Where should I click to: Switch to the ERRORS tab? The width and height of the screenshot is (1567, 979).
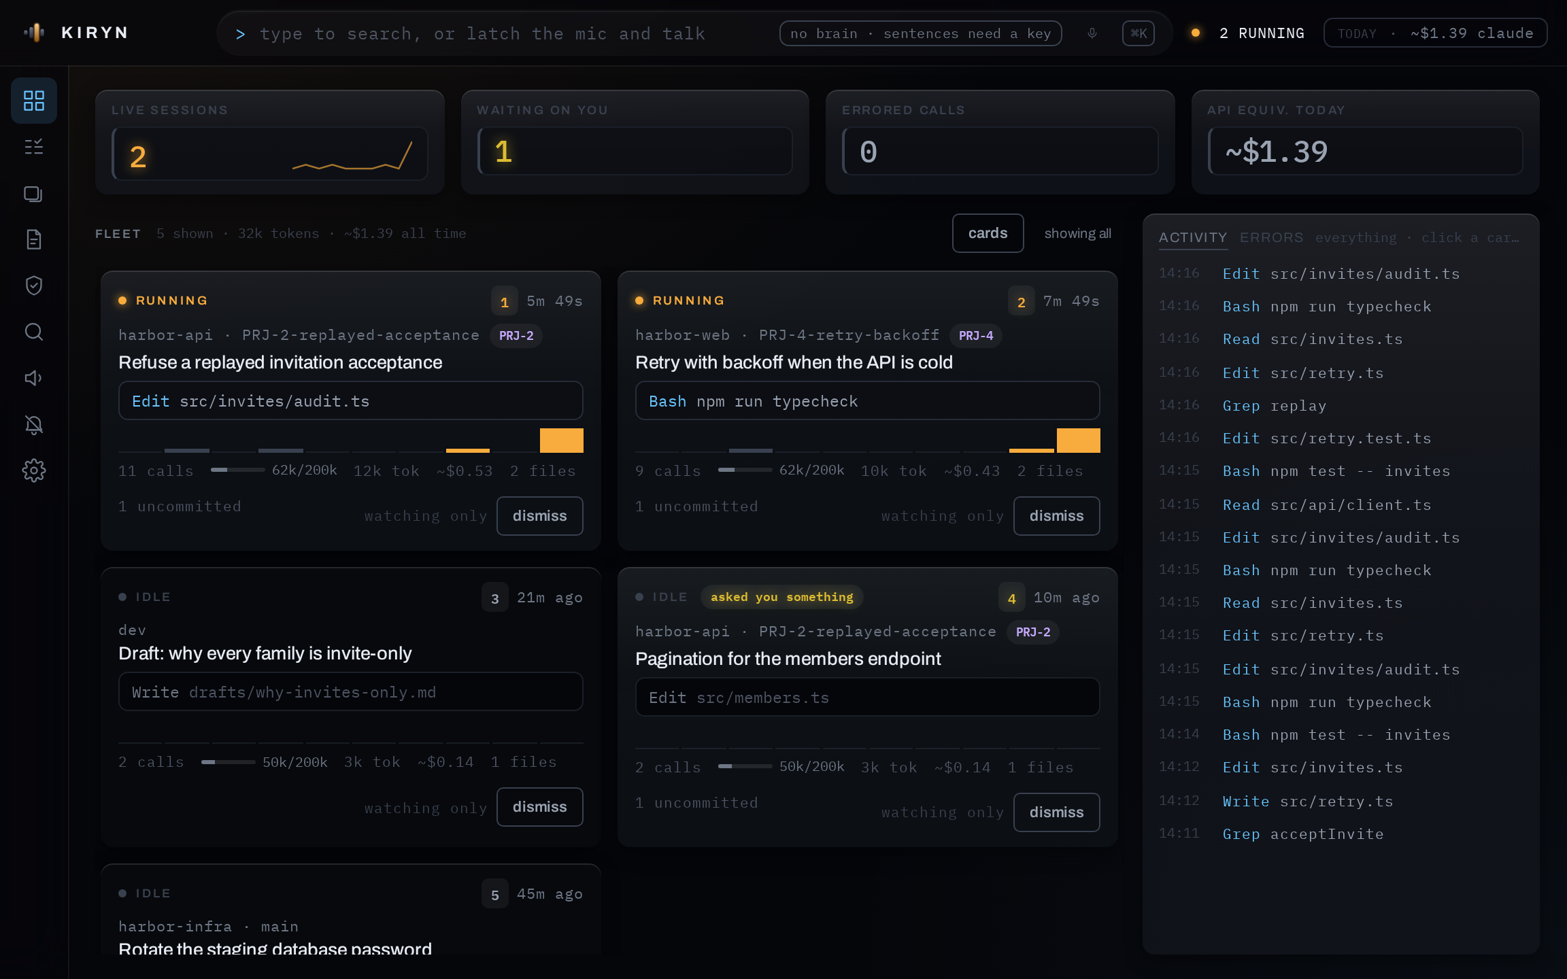coord(1272,237)
